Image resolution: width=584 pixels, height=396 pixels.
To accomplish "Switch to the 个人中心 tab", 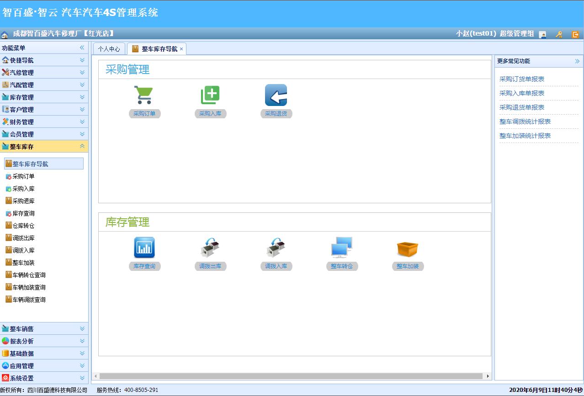I will pyautogui.click(x=109, y=49).
